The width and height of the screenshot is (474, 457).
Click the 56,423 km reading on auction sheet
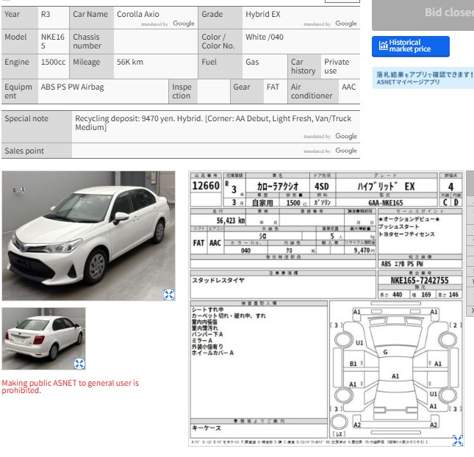coord(231,220)
